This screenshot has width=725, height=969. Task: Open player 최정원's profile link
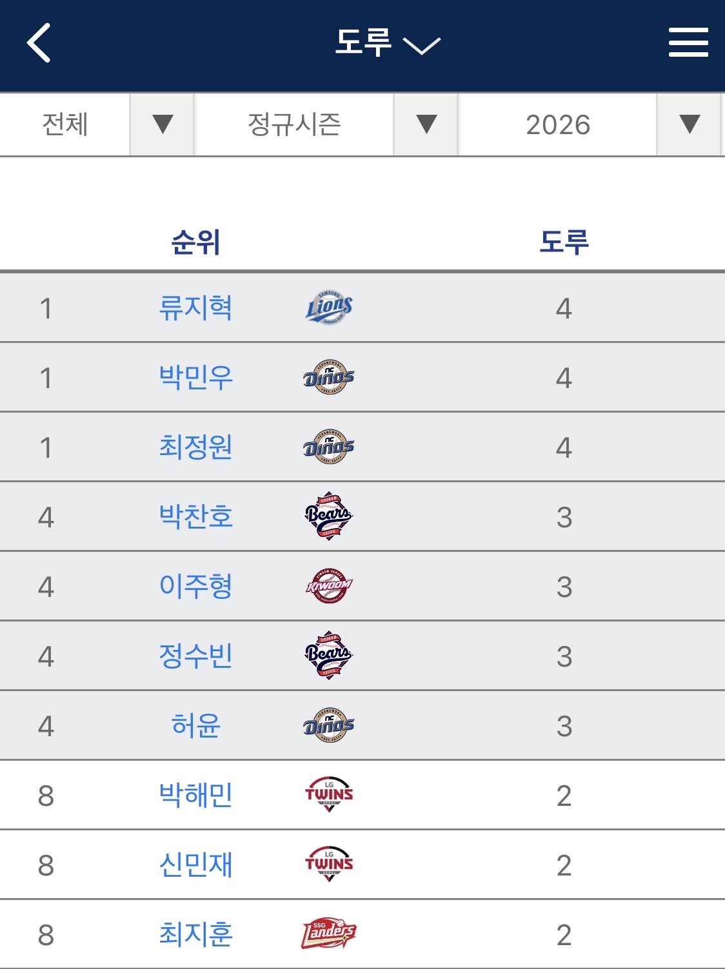[195, 447]
